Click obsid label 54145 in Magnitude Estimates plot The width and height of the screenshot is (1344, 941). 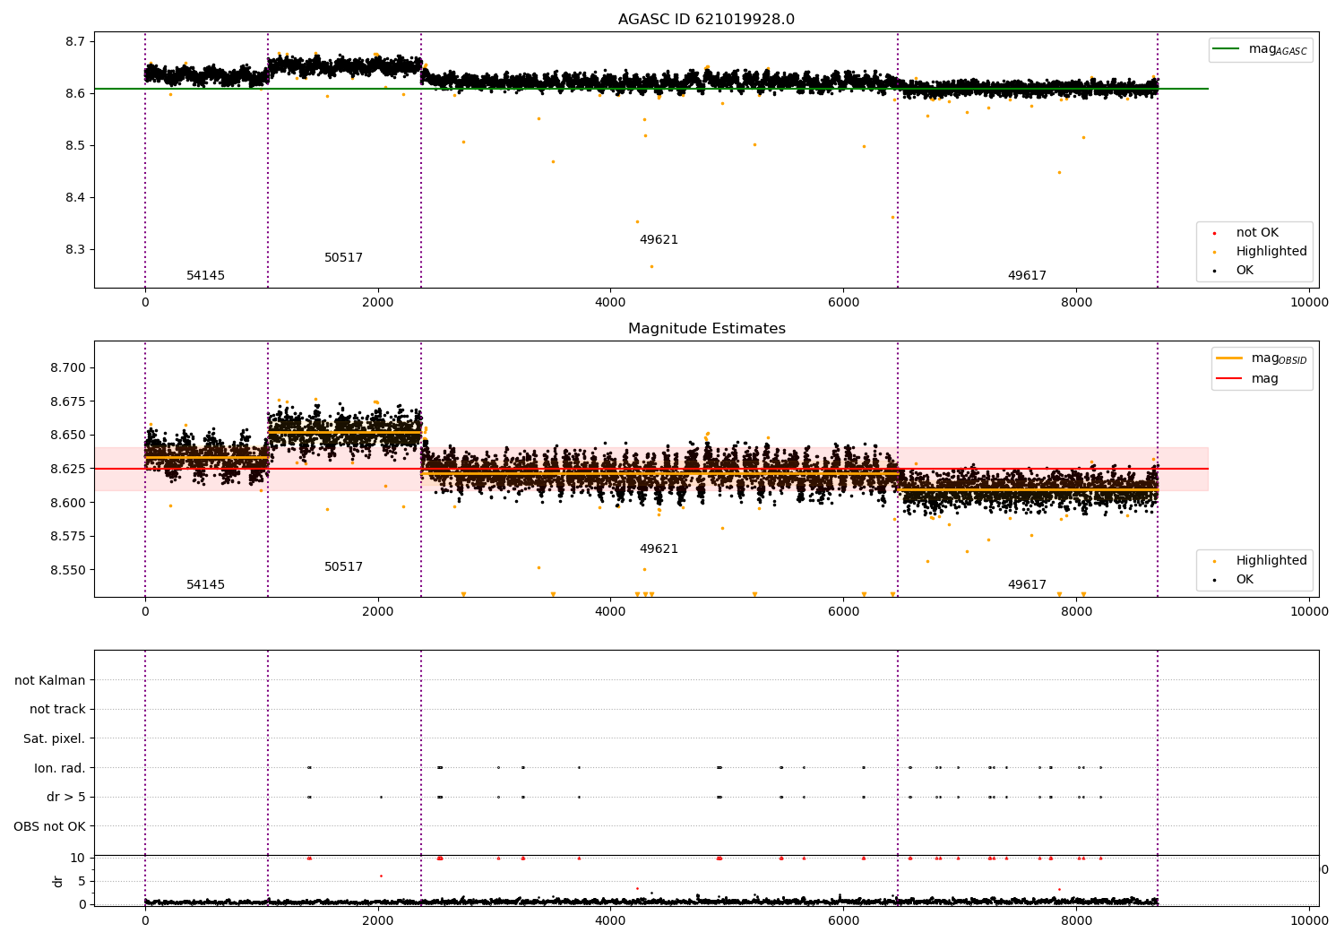point(205,585)
